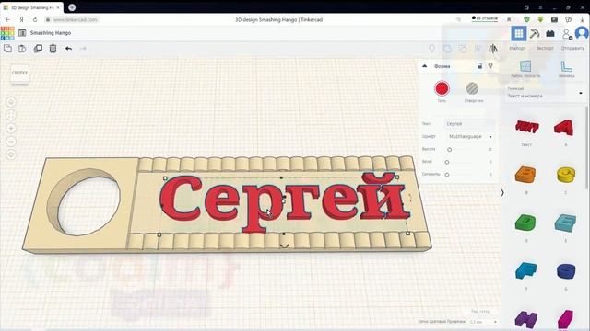Viewport: 590px width, 331px height.
Task: Open the Текст и номера shapes category dropdown
Action: (x=545, y=94)
